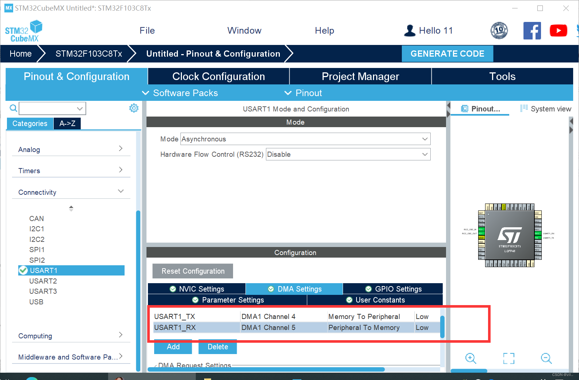Open the Hardware Flow Control dropdown
Image resolution: width=579 pixels, height=380 pixels.
[348, 154]
